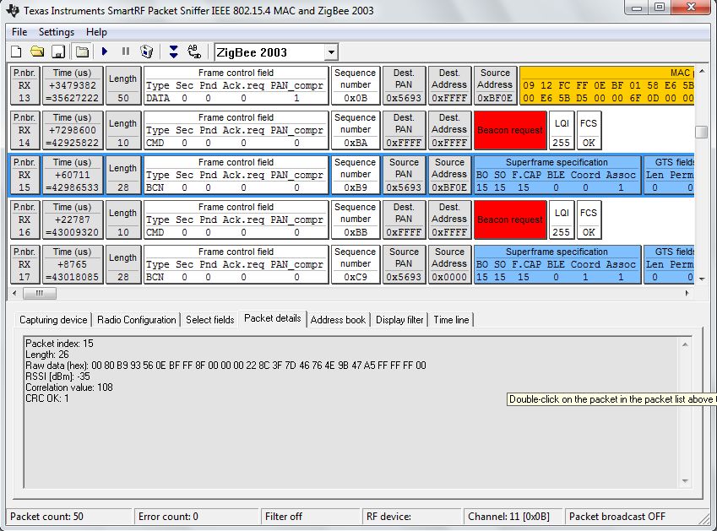Click Dest. PAN 0xFFFF cell of packet 14

[x=404, y=130]
